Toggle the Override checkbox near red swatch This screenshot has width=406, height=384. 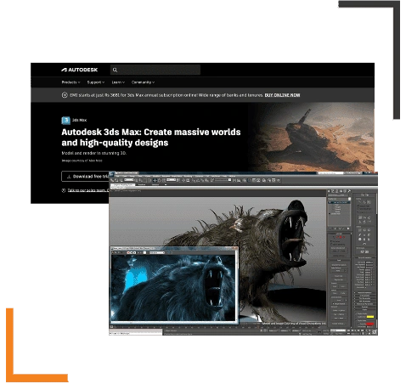click(x=358, y=324)
